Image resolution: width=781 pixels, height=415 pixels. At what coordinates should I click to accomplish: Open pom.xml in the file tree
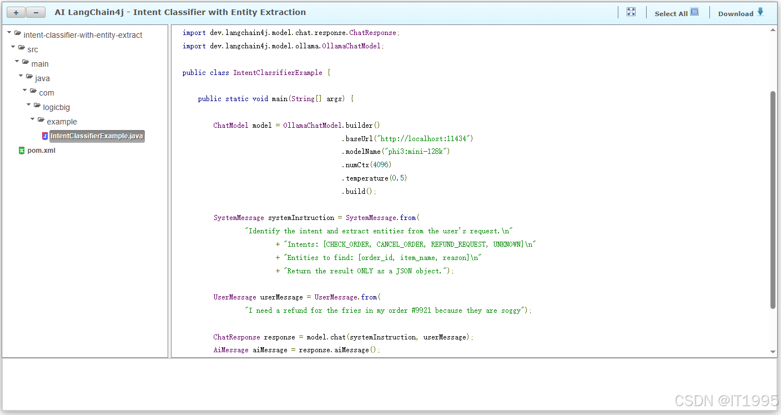point(42,151)
